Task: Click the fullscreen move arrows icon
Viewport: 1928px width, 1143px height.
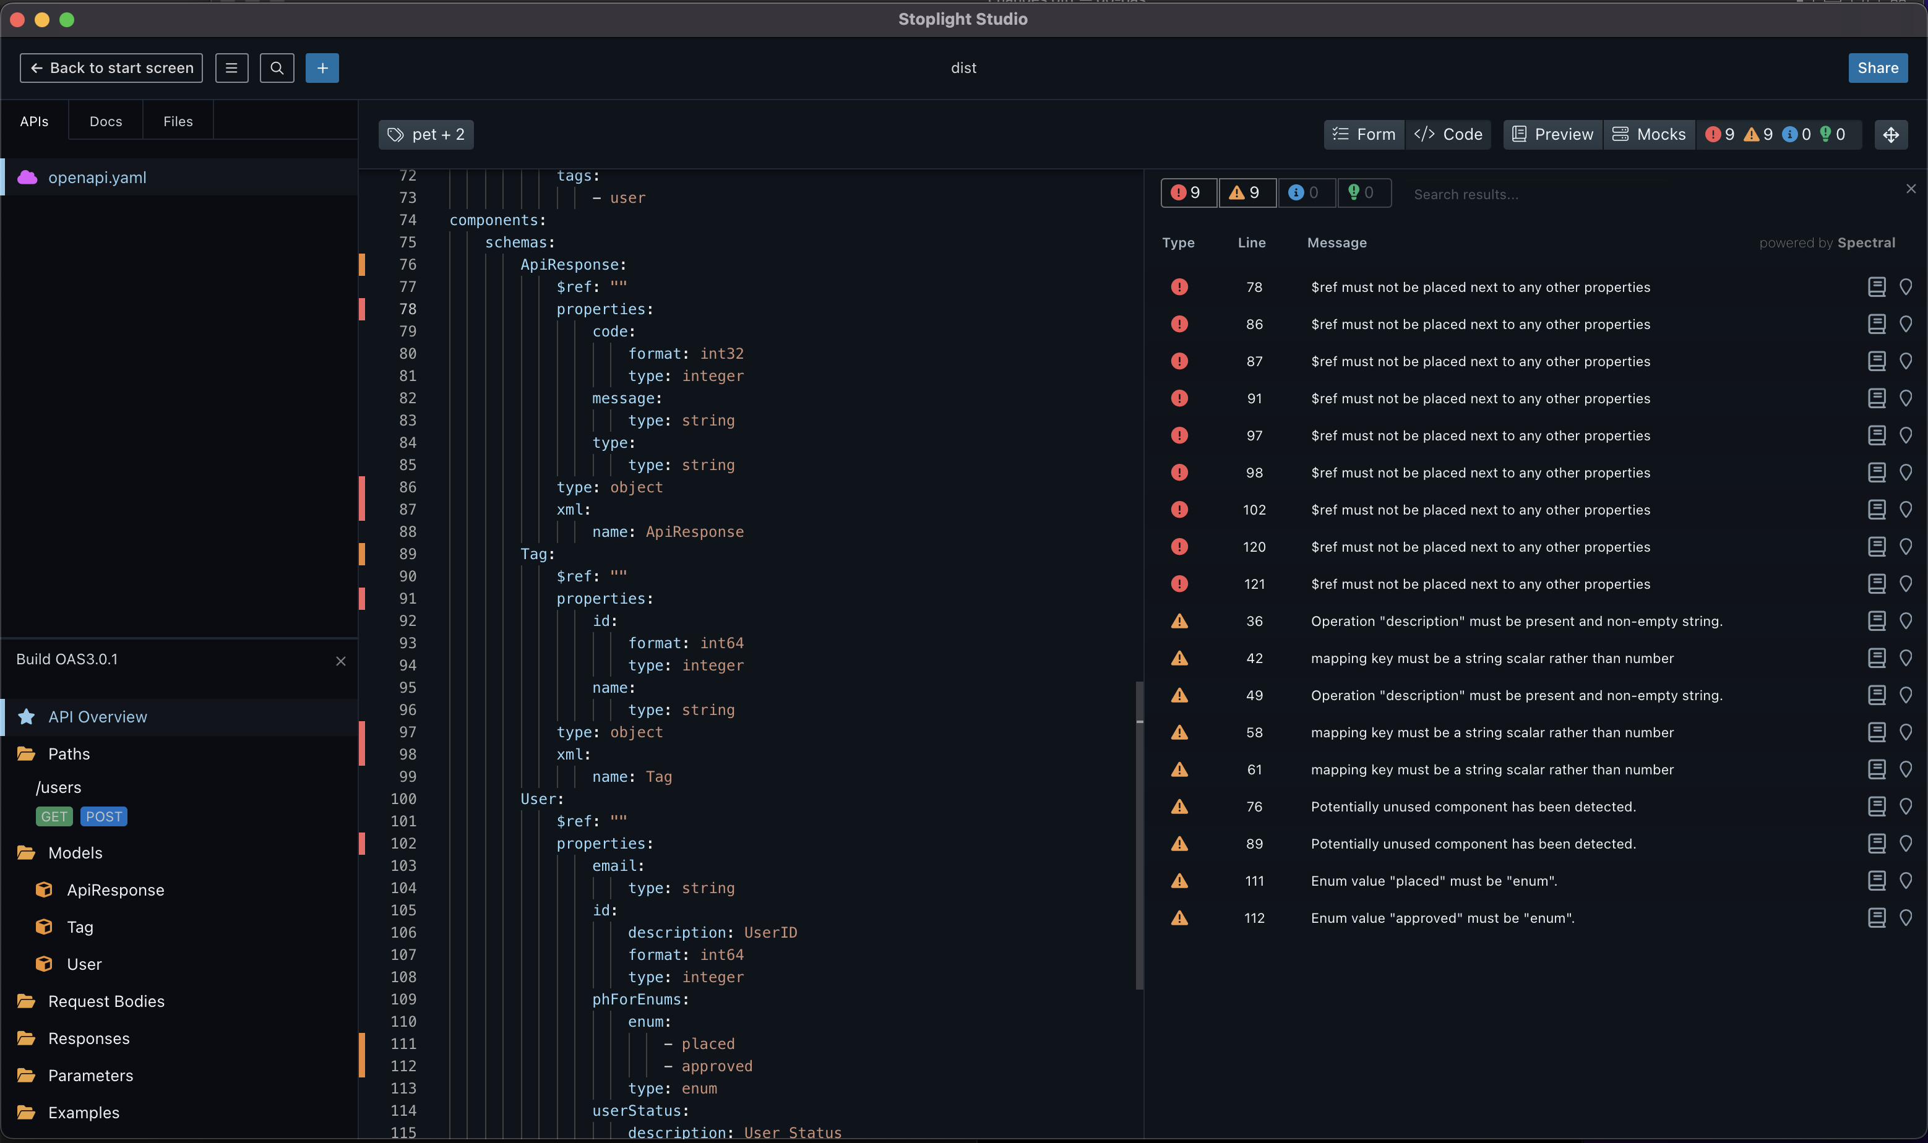Action: tap(1890, 135)
